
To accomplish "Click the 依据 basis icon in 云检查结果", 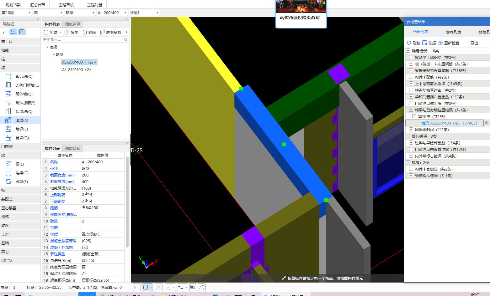I will [x=424, y=43].
